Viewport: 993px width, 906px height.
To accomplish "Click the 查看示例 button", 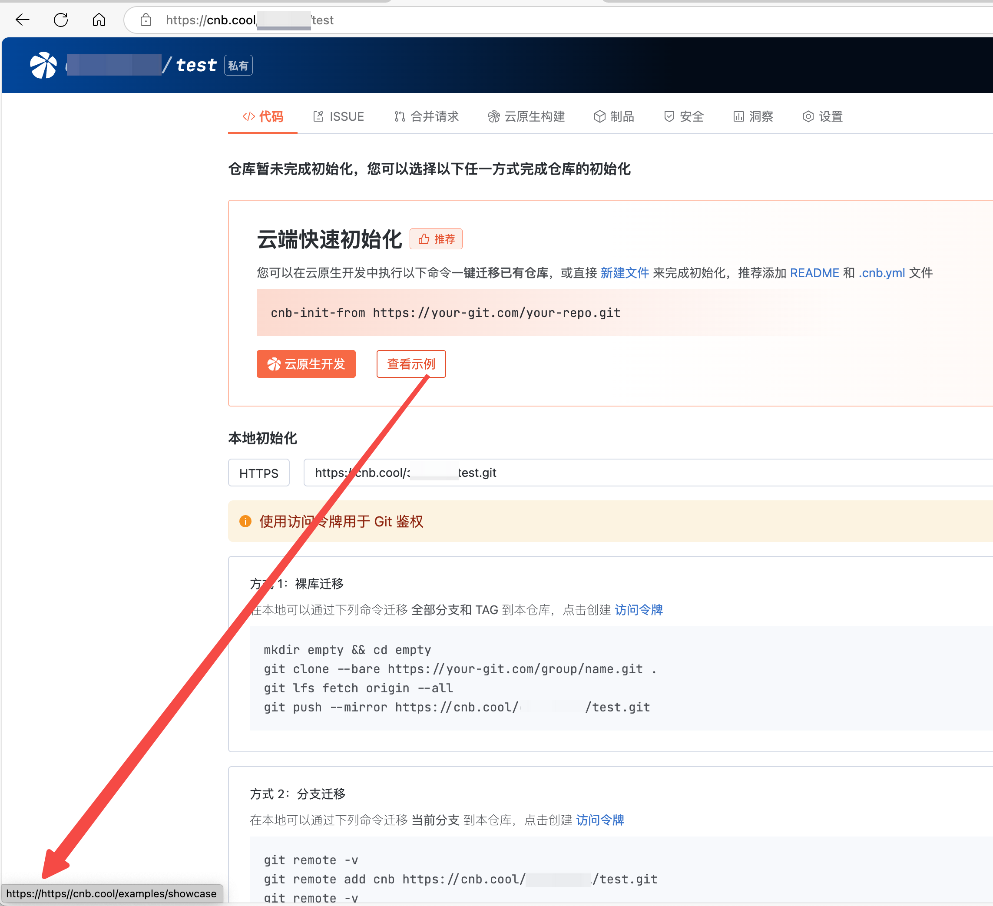I will pyautogui.click(x=411, y=364).
